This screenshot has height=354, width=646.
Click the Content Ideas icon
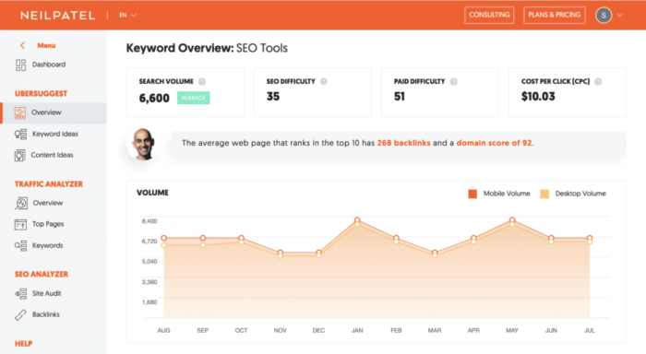[19, 156]
